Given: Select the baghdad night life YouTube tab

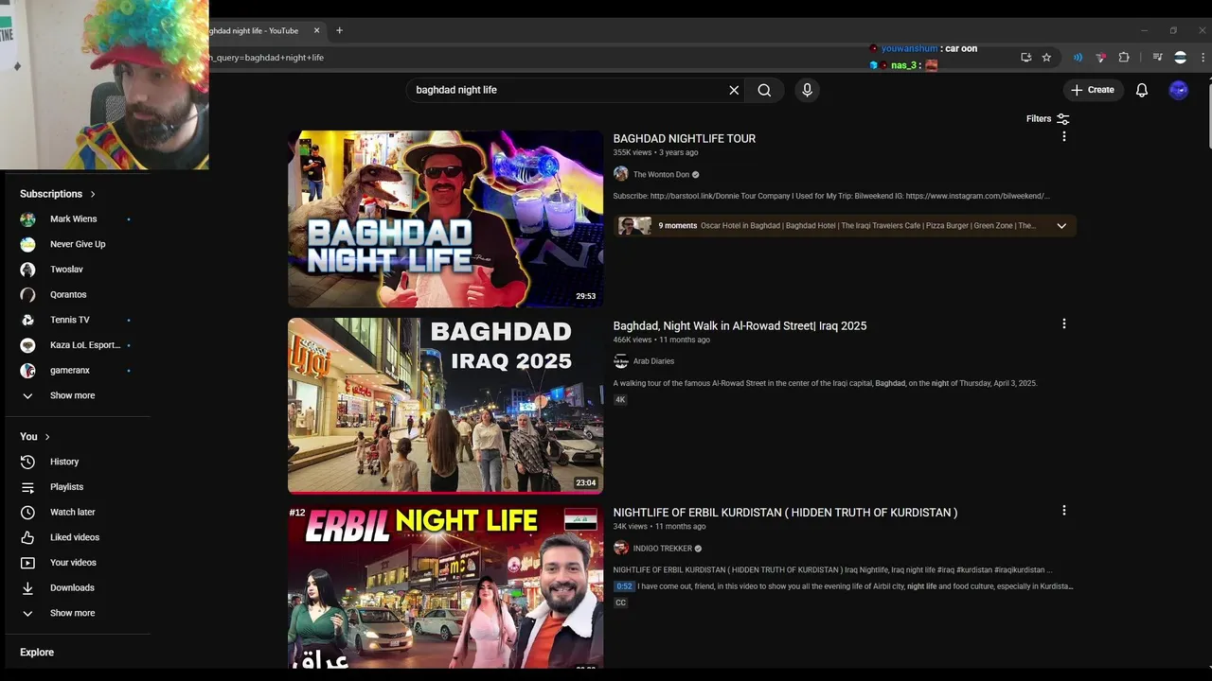Looking at the screenshot, I should click(x=267, y=30).
